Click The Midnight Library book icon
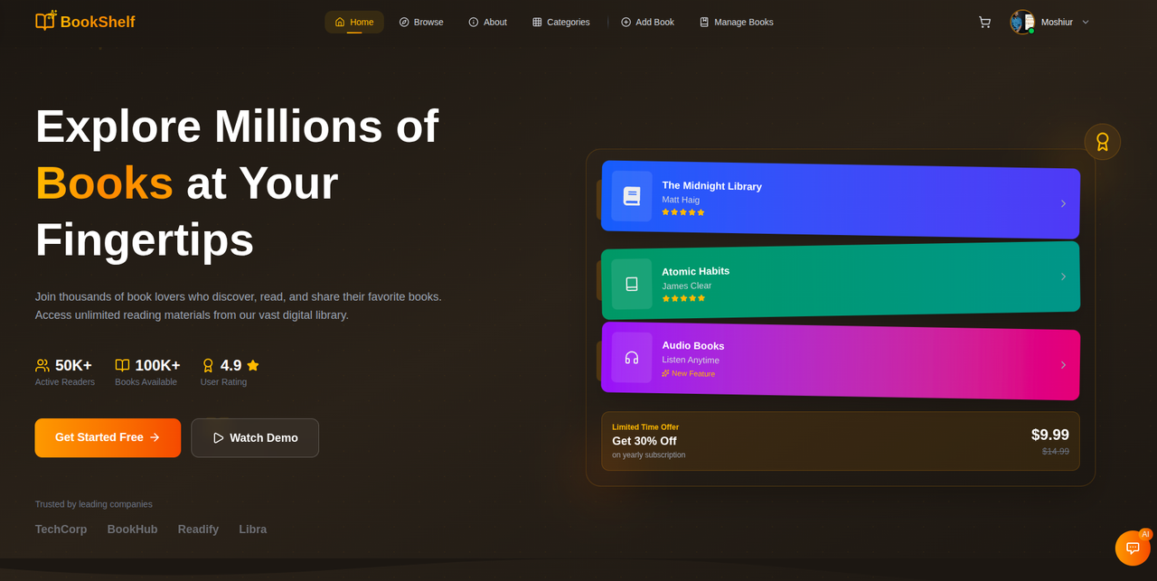Image resolution: width=1157 pixels, height=581 pixels. [x=631, y=196]
